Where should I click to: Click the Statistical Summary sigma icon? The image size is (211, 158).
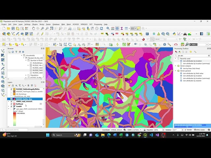tap(122, 29)
